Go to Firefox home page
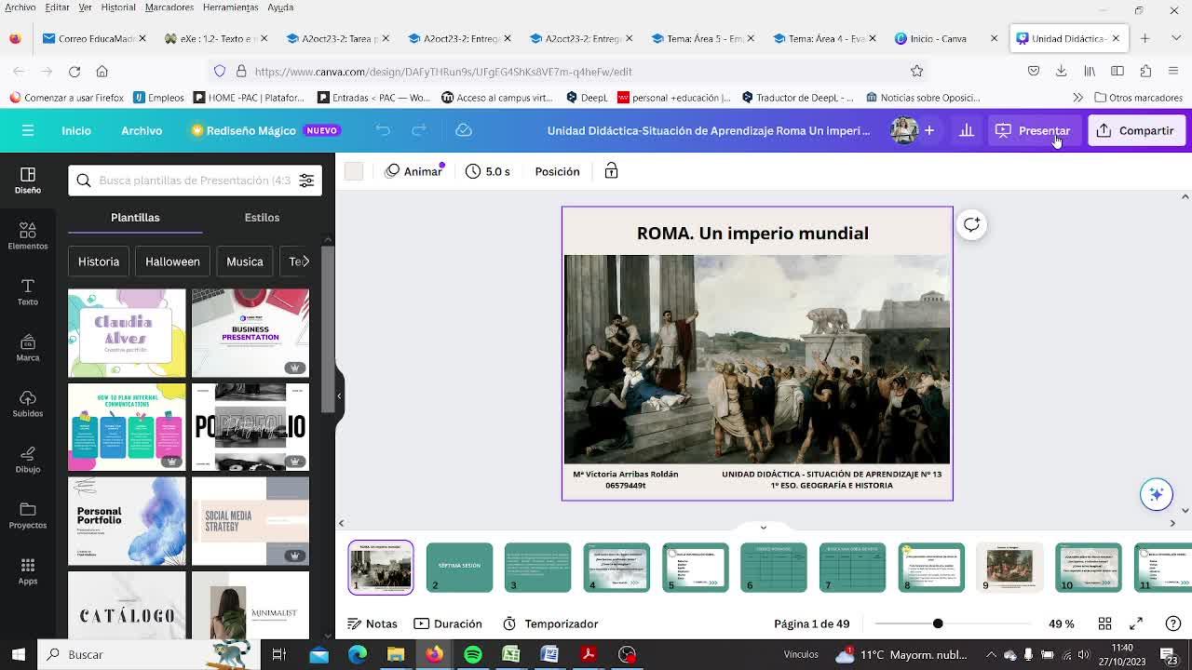 click(102, 72)
